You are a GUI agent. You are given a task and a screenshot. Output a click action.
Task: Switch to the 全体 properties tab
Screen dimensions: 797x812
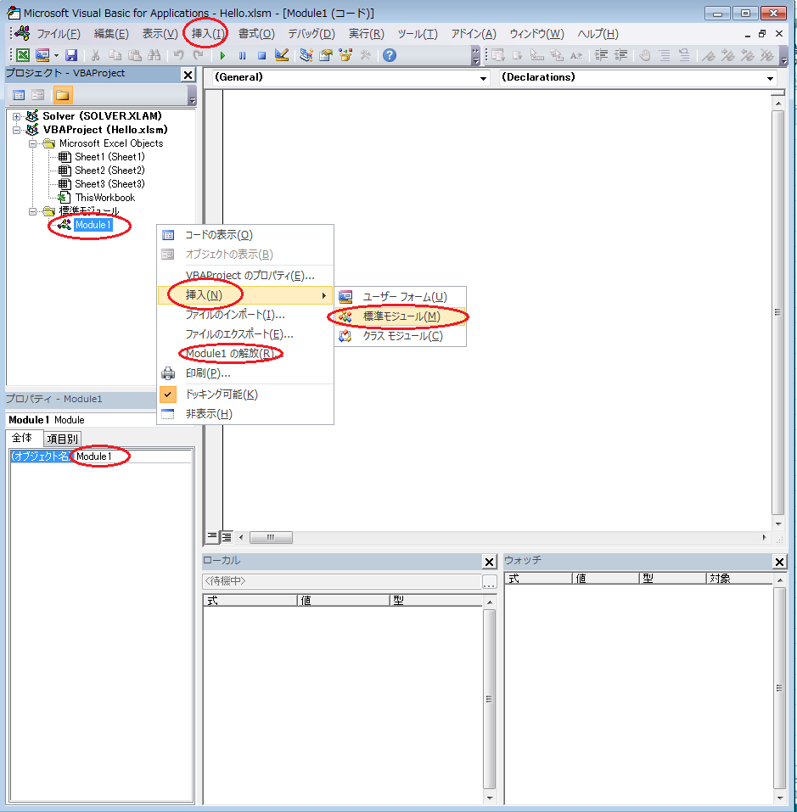(x=22, y=438)
